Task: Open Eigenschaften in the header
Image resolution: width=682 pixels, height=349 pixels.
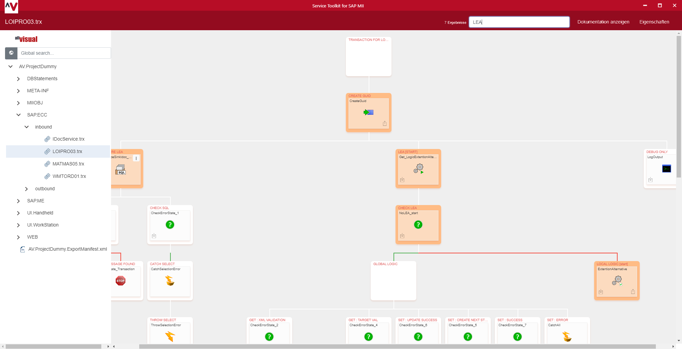Action: click(654, 22)
